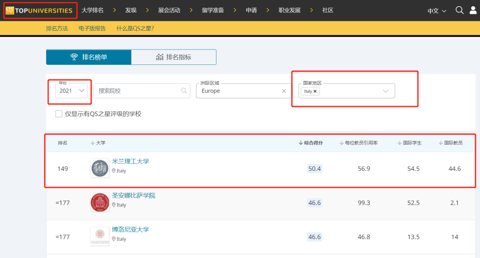Click the 博洛尼亚大学 logo thumbnail
Screen dimensions: 480x258
[100, 236]
